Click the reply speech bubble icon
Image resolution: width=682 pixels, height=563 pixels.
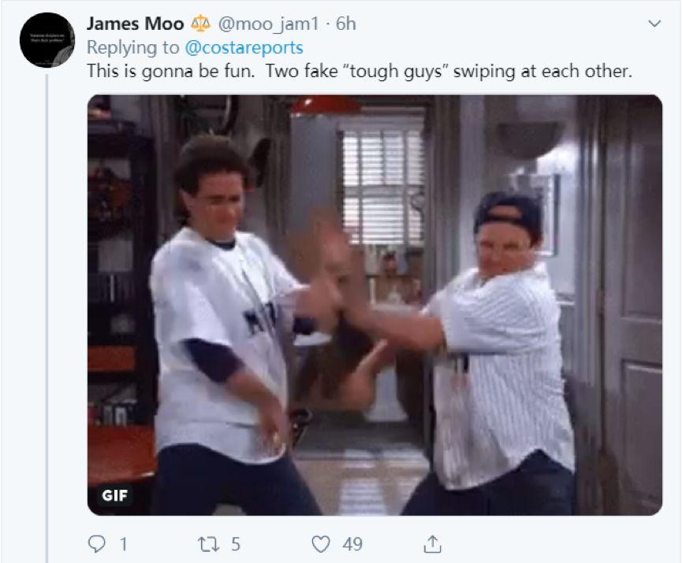96,544
